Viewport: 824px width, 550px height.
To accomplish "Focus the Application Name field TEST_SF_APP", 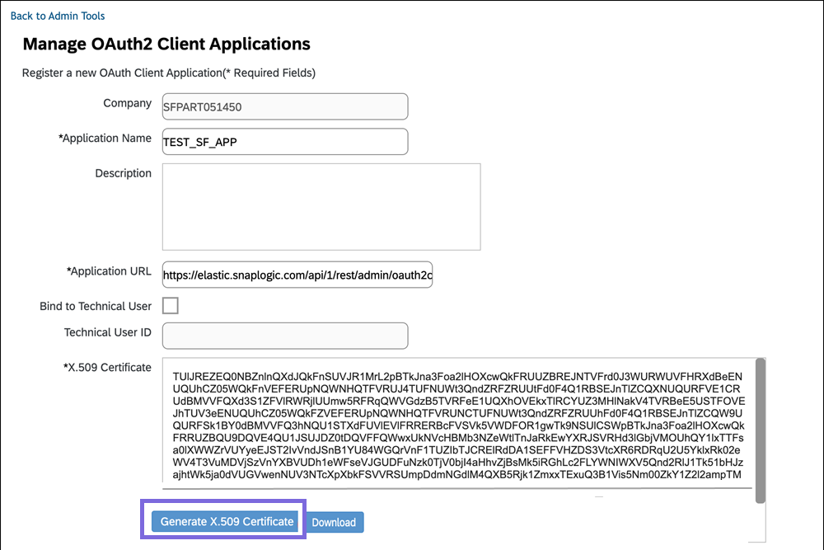I will (285, 142).
